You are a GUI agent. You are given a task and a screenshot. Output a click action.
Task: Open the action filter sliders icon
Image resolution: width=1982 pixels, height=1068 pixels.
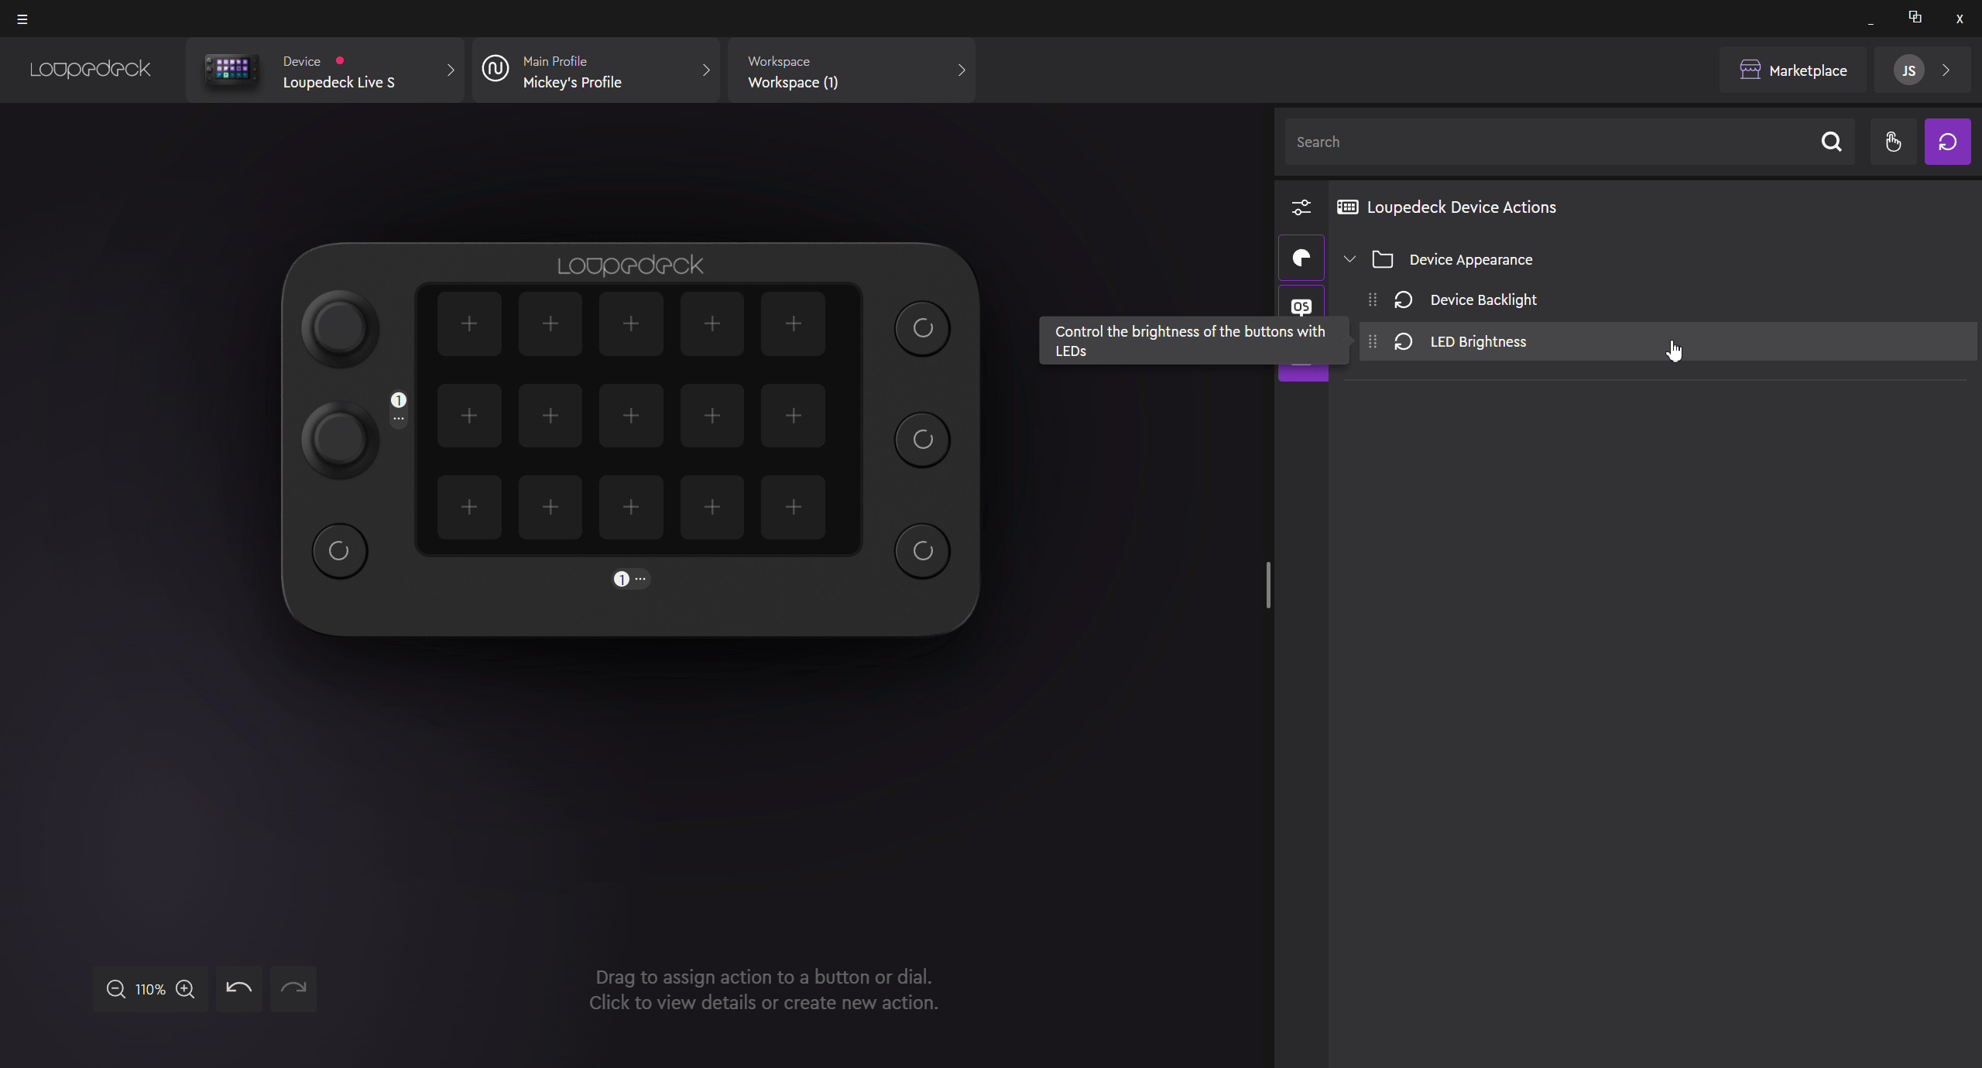[1301, 207]
